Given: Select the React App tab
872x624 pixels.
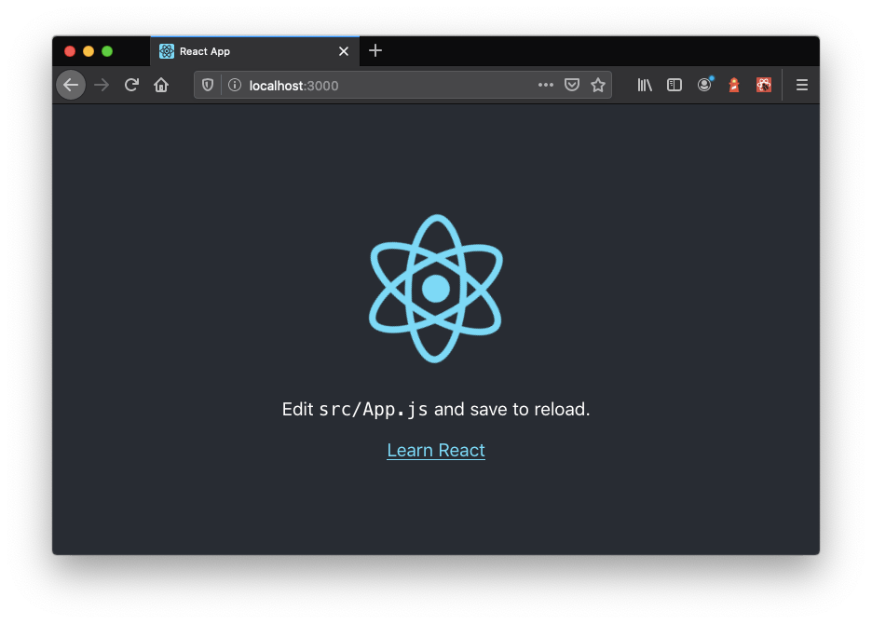Looking at the screenshot, I should (254, 51).
